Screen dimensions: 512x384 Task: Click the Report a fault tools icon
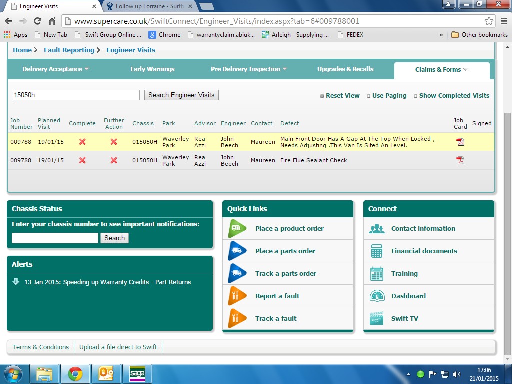[x=237, y=296]
